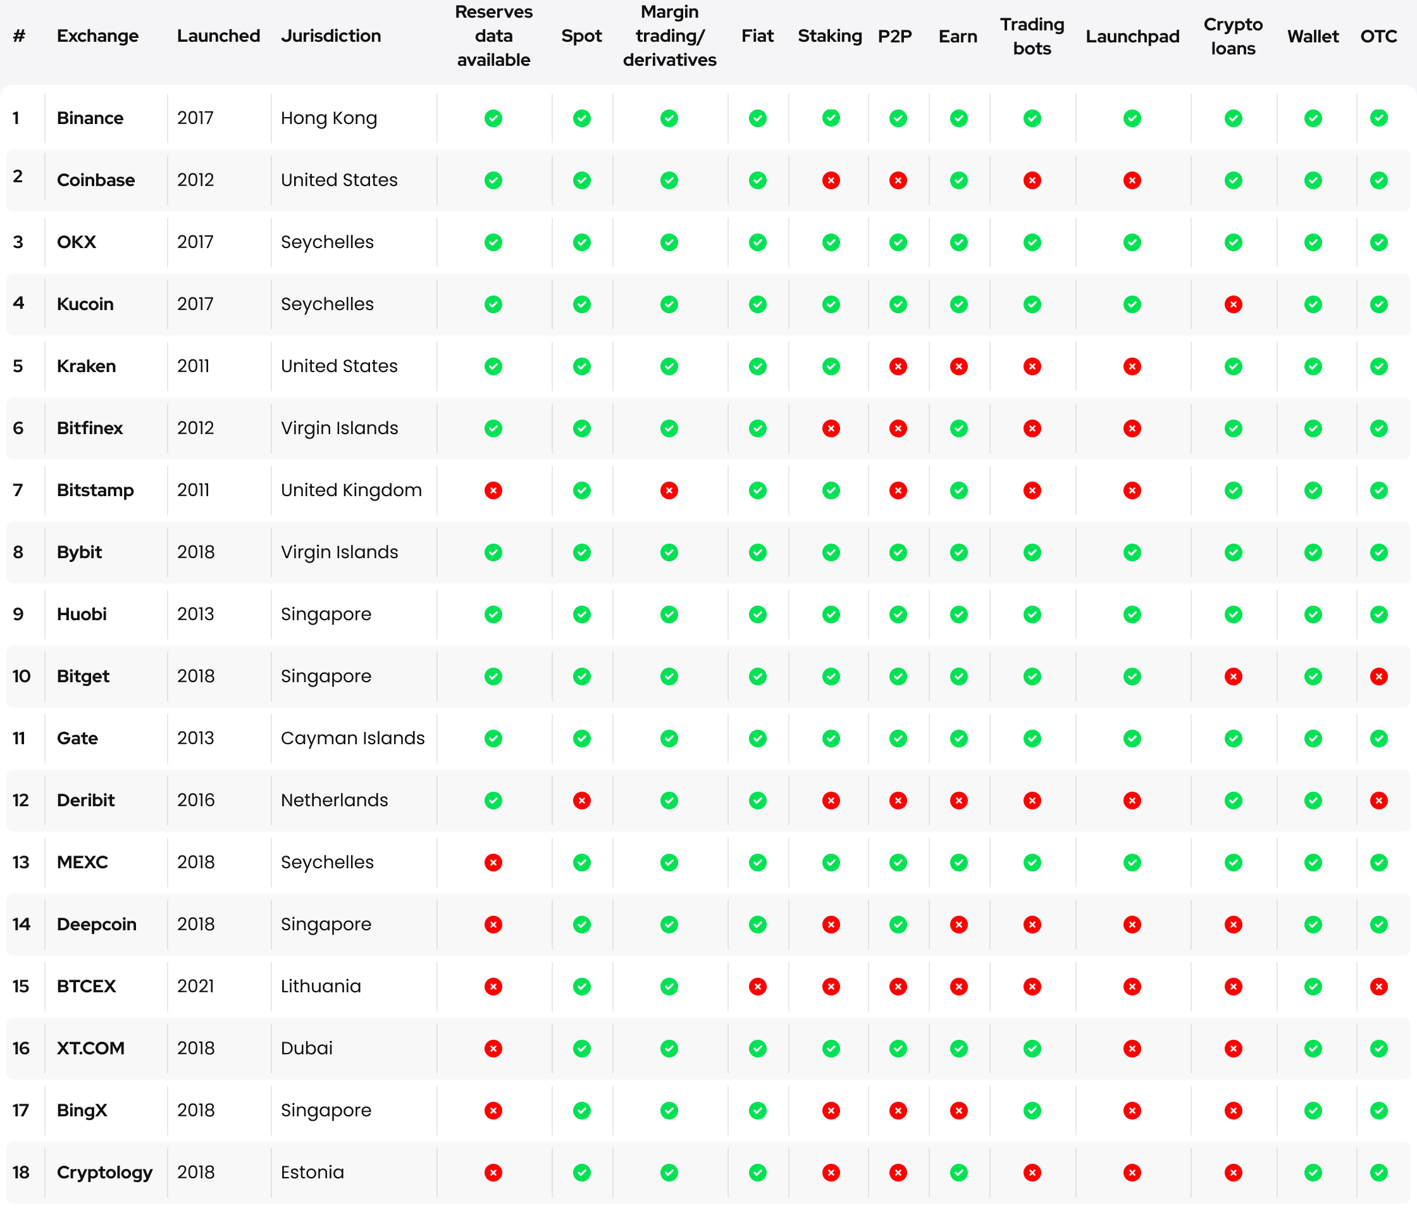Click the red X icon for Coinbase Staking

pyautogui.click(x=831, y=182)
